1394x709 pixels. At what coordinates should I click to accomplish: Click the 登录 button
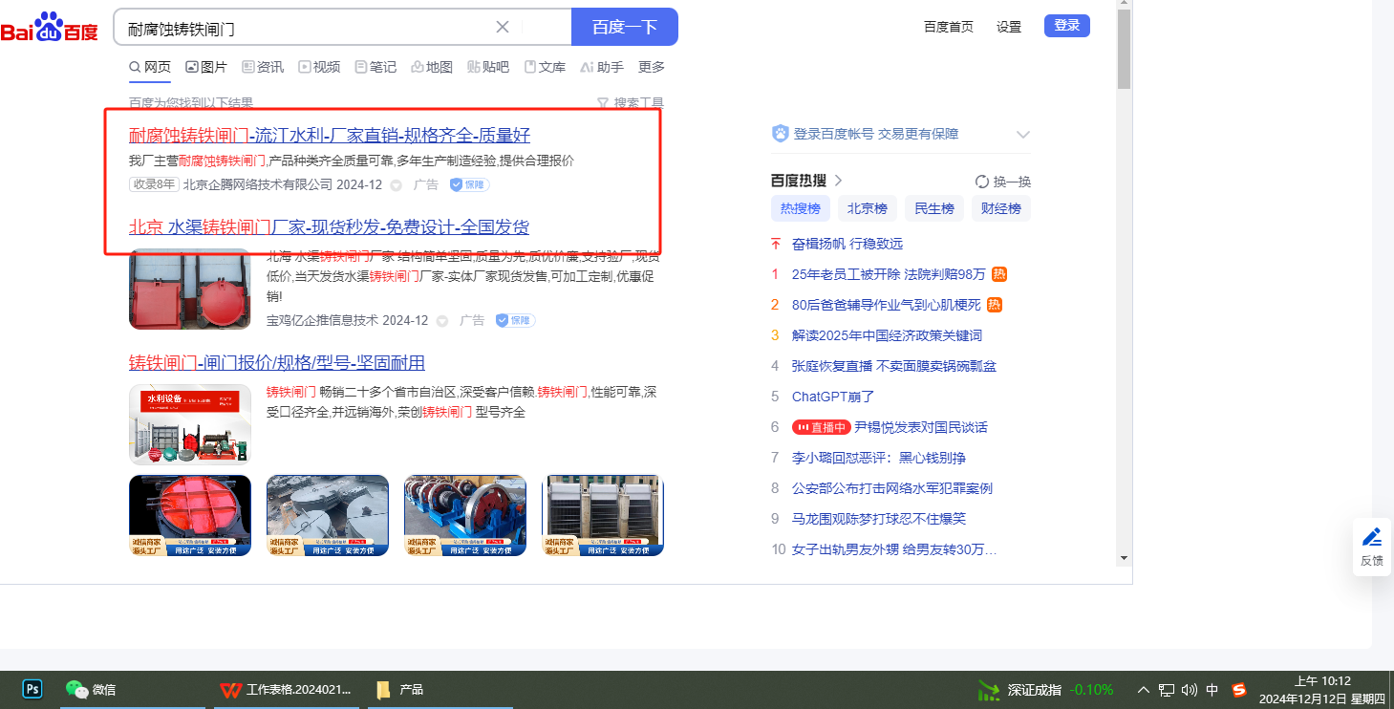tap(1067, 26)
